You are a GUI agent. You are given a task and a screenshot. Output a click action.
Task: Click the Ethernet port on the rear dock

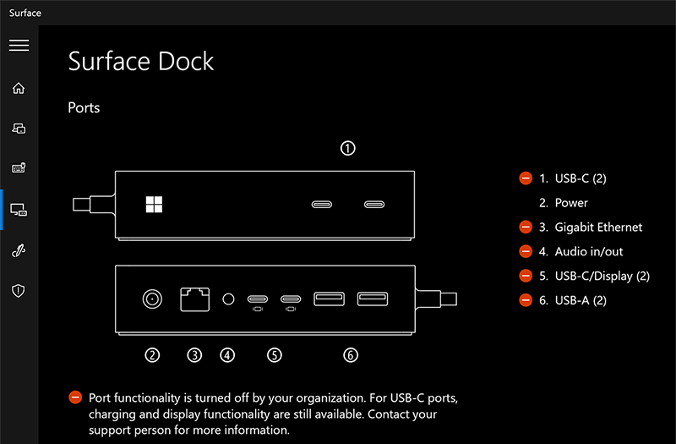pyautogui.click(x=195, y=299)
